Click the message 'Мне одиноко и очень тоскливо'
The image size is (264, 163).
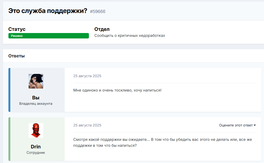pyautogui.click(x=117, y=90)
